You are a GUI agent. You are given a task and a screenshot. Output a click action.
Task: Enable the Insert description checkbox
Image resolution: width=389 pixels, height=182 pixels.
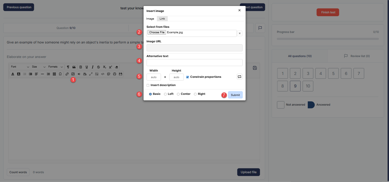coord(148,85)
